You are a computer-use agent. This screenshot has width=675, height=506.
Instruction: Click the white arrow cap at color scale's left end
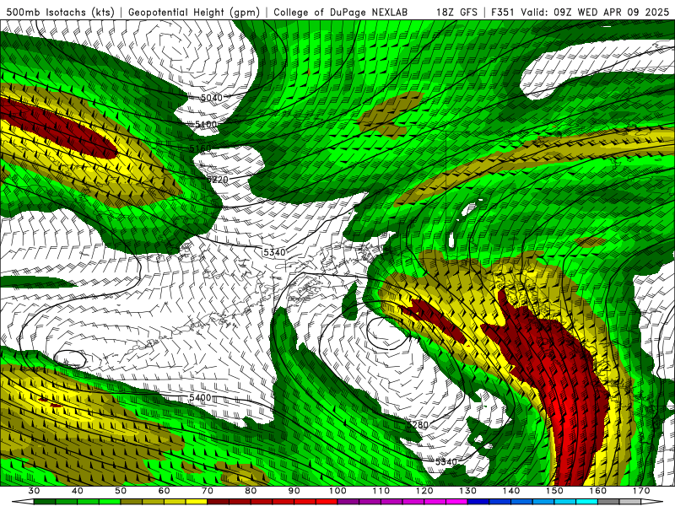tap(24, 502)
